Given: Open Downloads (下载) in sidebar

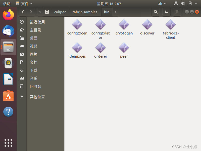Looking at the screenshot, I should 40,70.
